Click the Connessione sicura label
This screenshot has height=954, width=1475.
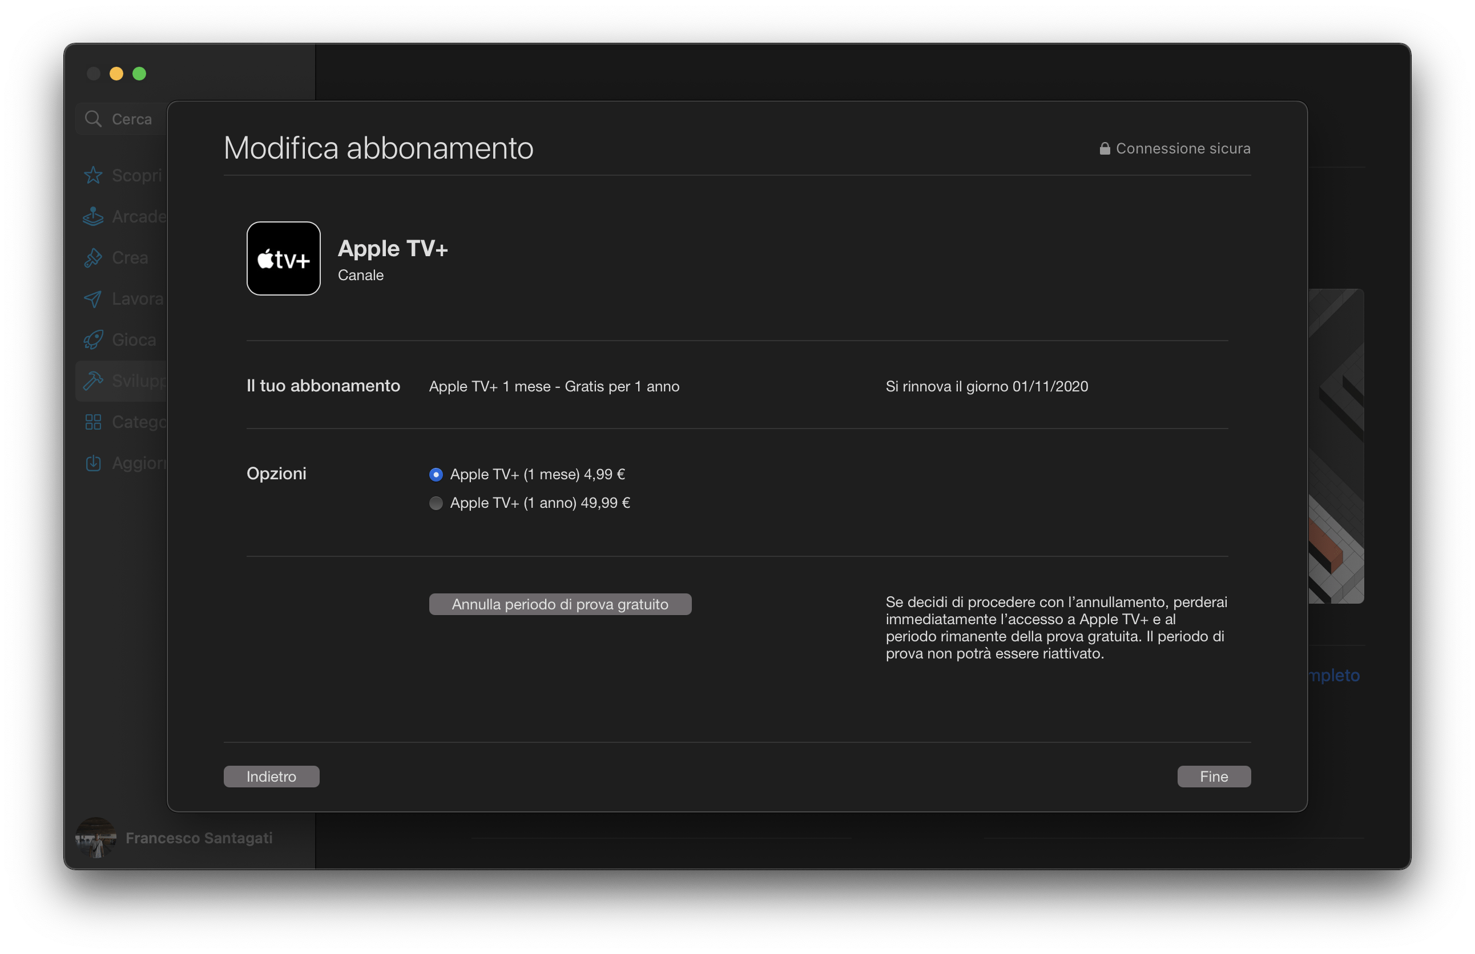tap(1183, 149)
